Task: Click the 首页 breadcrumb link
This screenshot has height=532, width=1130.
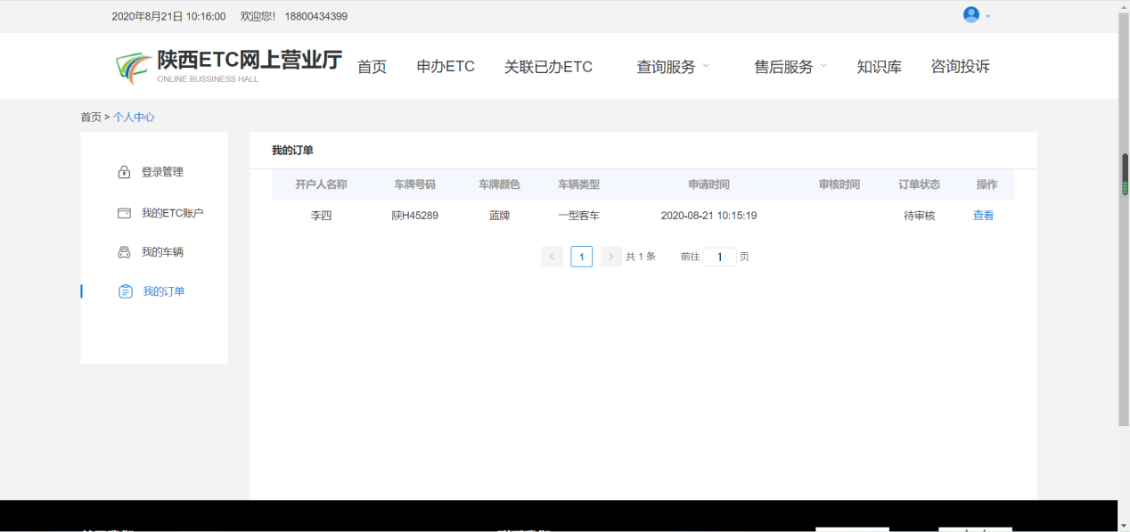Action: click(x=91, y=118)
